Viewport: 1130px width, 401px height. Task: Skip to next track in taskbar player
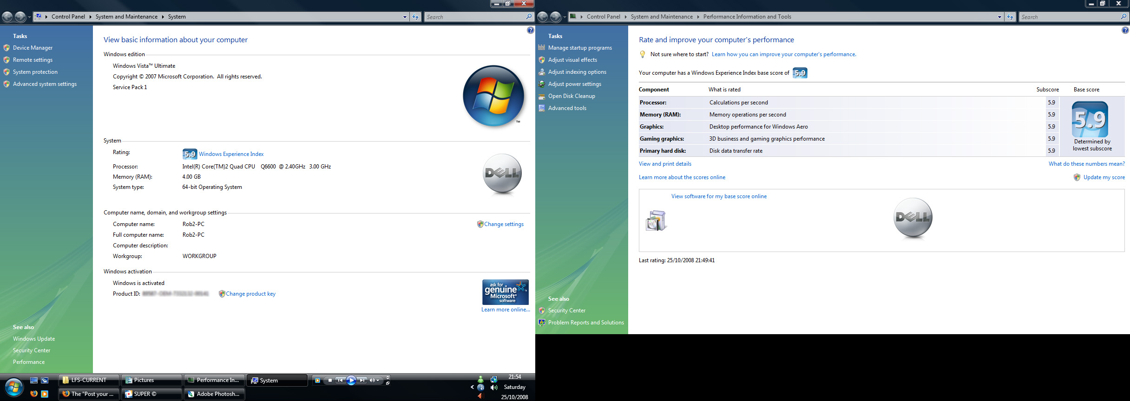pyautogui.click(x=362, y=381)
